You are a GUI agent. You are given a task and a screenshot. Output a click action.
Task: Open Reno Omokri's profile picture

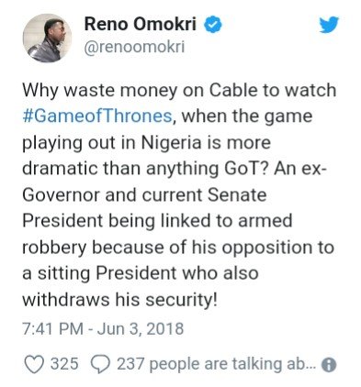[x=47, y=38]
